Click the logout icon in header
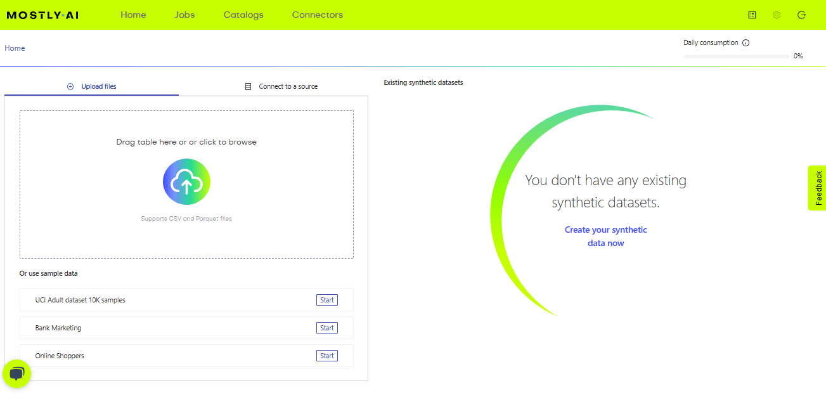 pyautogui.click(x=801, y=15)
